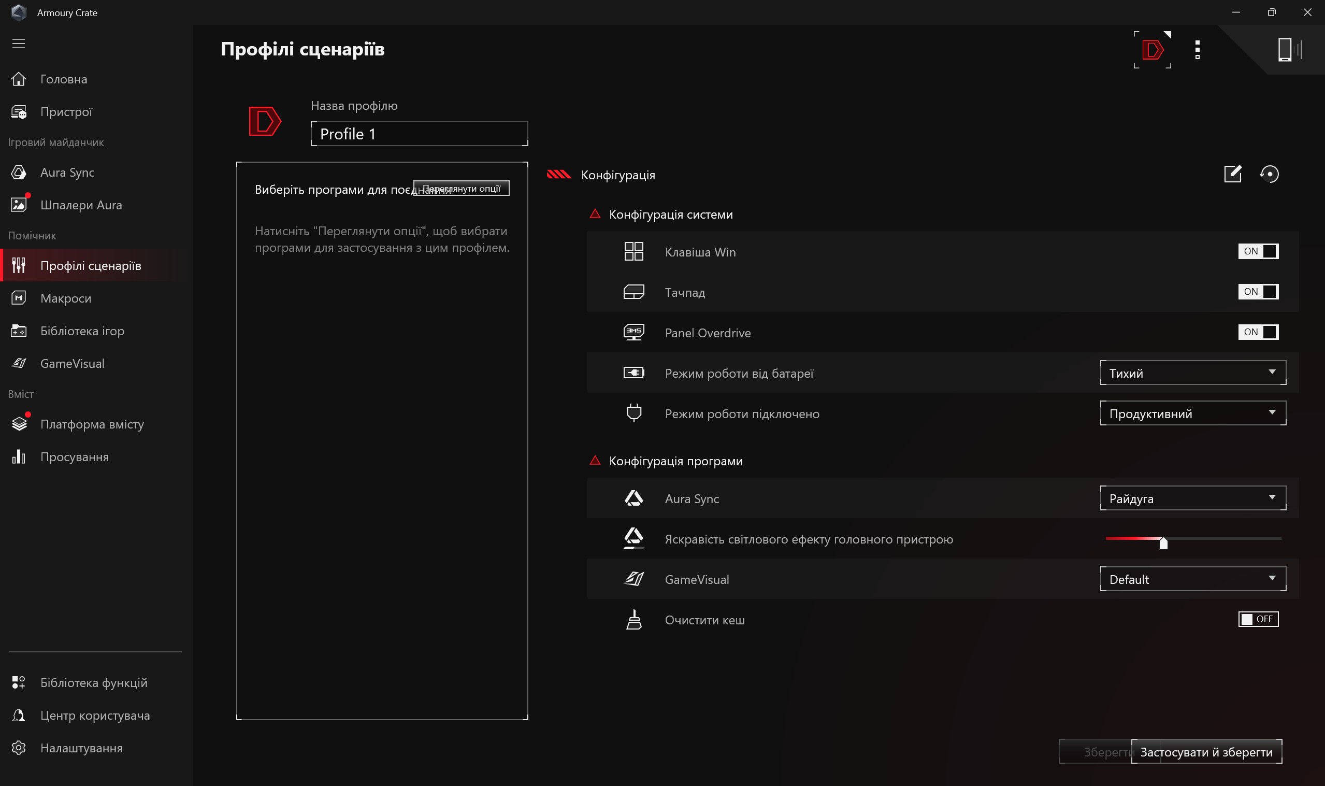Click the hamburger menu icon in sidebar

click(x=19, y=44)
